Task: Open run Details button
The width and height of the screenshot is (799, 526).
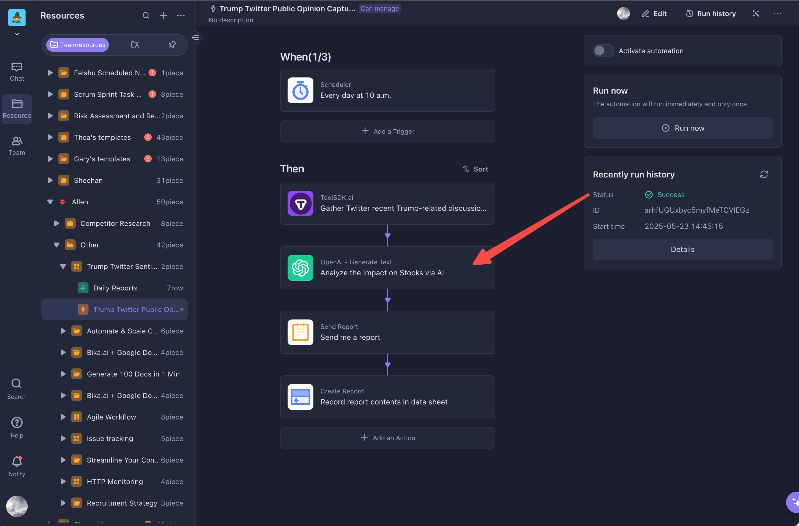Action: pyautogui.click(x=682, y=249)
